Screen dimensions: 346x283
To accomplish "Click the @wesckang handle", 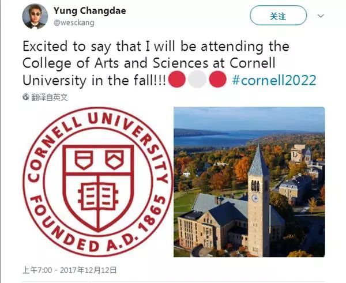I will click(x=73, y=22).
